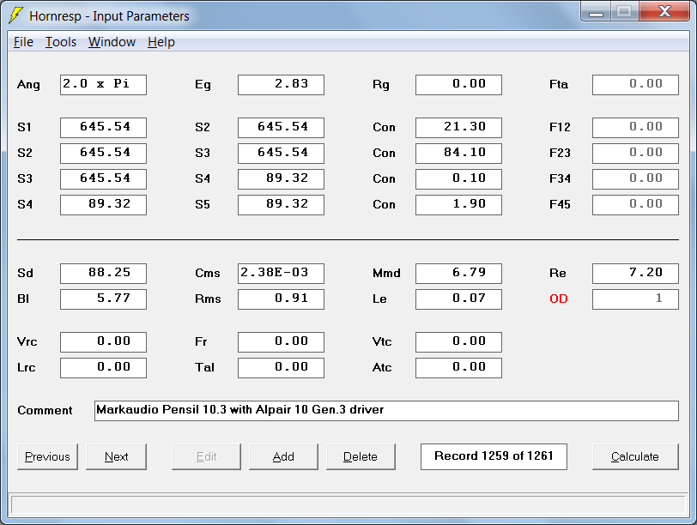Select the Cms field showing 2.38E-03
This screenshot has width=697, height=525.
click(281, 274)
